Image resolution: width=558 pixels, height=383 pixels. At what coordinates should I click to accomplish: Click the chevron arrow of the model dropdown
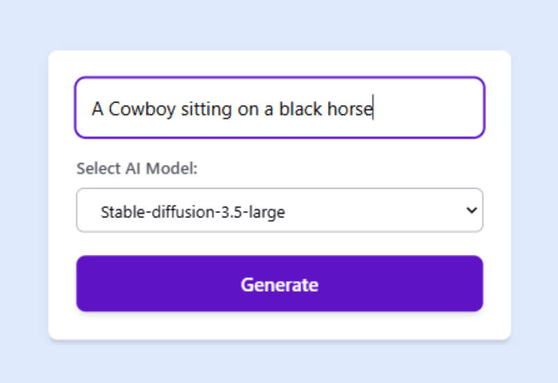(x=472, y=210)
